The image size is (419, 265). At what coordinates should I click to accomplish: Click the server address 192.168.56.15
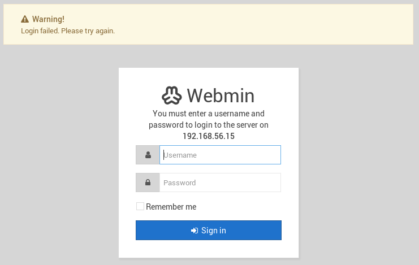coord(209,136)
